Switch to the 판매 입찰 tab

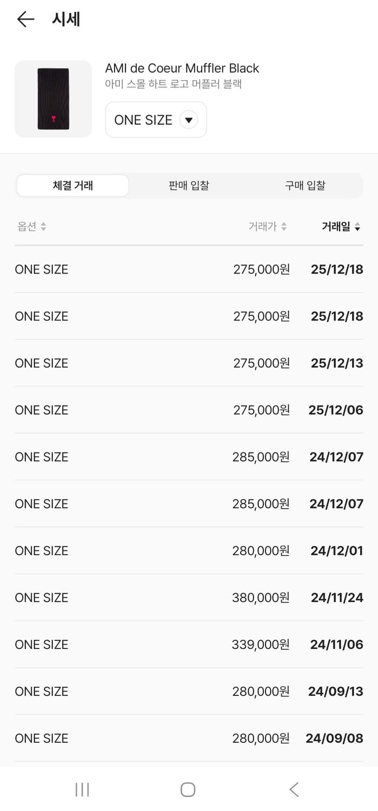pyautogui.click(x=188, y=185)
